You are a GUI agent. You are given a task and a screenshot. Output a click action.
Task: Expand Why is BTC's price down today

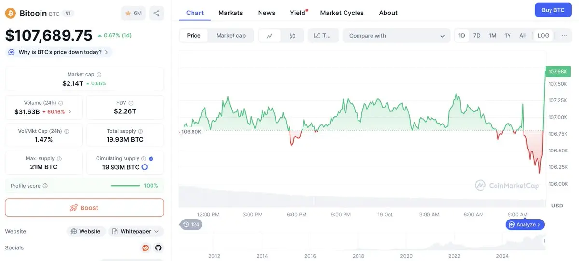tap(59, 52)
